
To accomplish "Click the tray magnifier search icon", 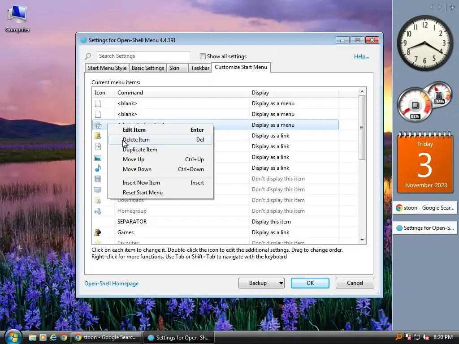I will (398, 337).
